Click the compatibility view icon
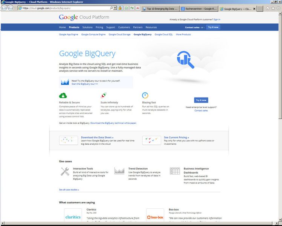 [x=127, y=8]
